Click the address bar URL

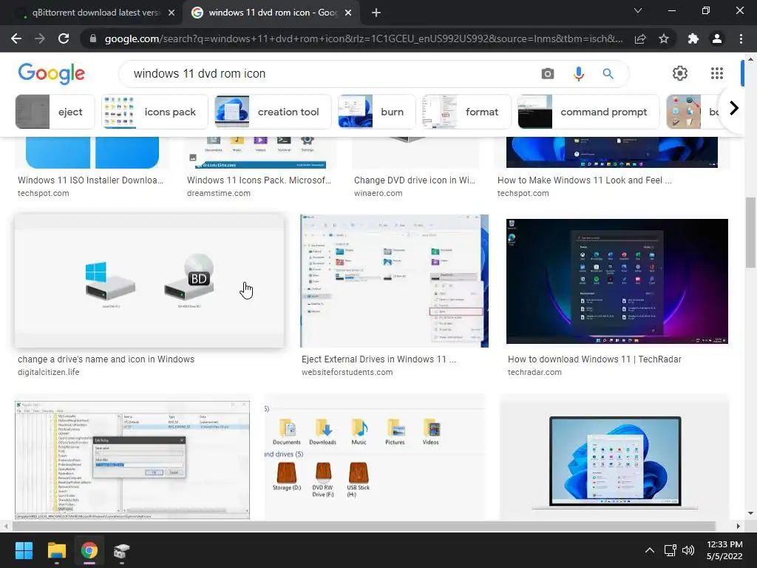pos(363,38)
